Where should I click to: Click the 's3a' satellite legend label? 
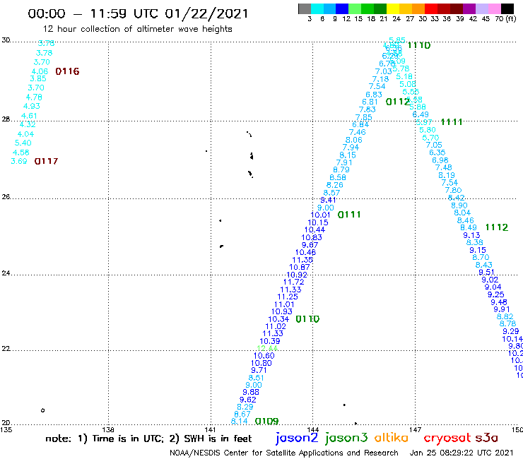coord(486,438)
